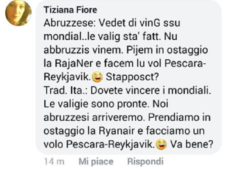Click the word Stapposct in the comment
Screen dimensions: 225x169
click(132, 77)
